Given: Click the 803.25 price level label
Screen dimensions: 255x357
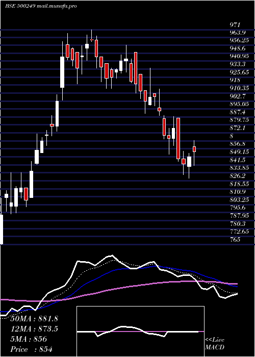Looking at the screenshot, I should pos(239,200).
